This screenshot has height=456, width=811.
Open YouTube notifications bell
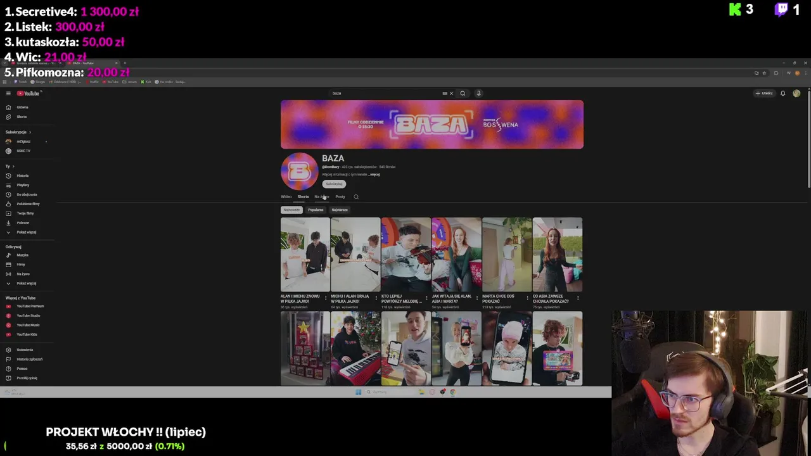pos(782,93)
